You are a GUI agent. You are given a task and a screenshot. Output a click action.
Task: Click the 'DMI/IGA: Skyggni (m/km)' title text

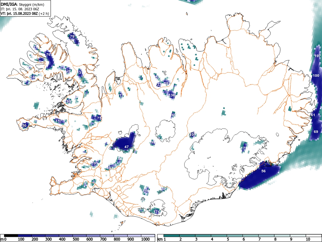pyautogui.click(x=23, y=4)
